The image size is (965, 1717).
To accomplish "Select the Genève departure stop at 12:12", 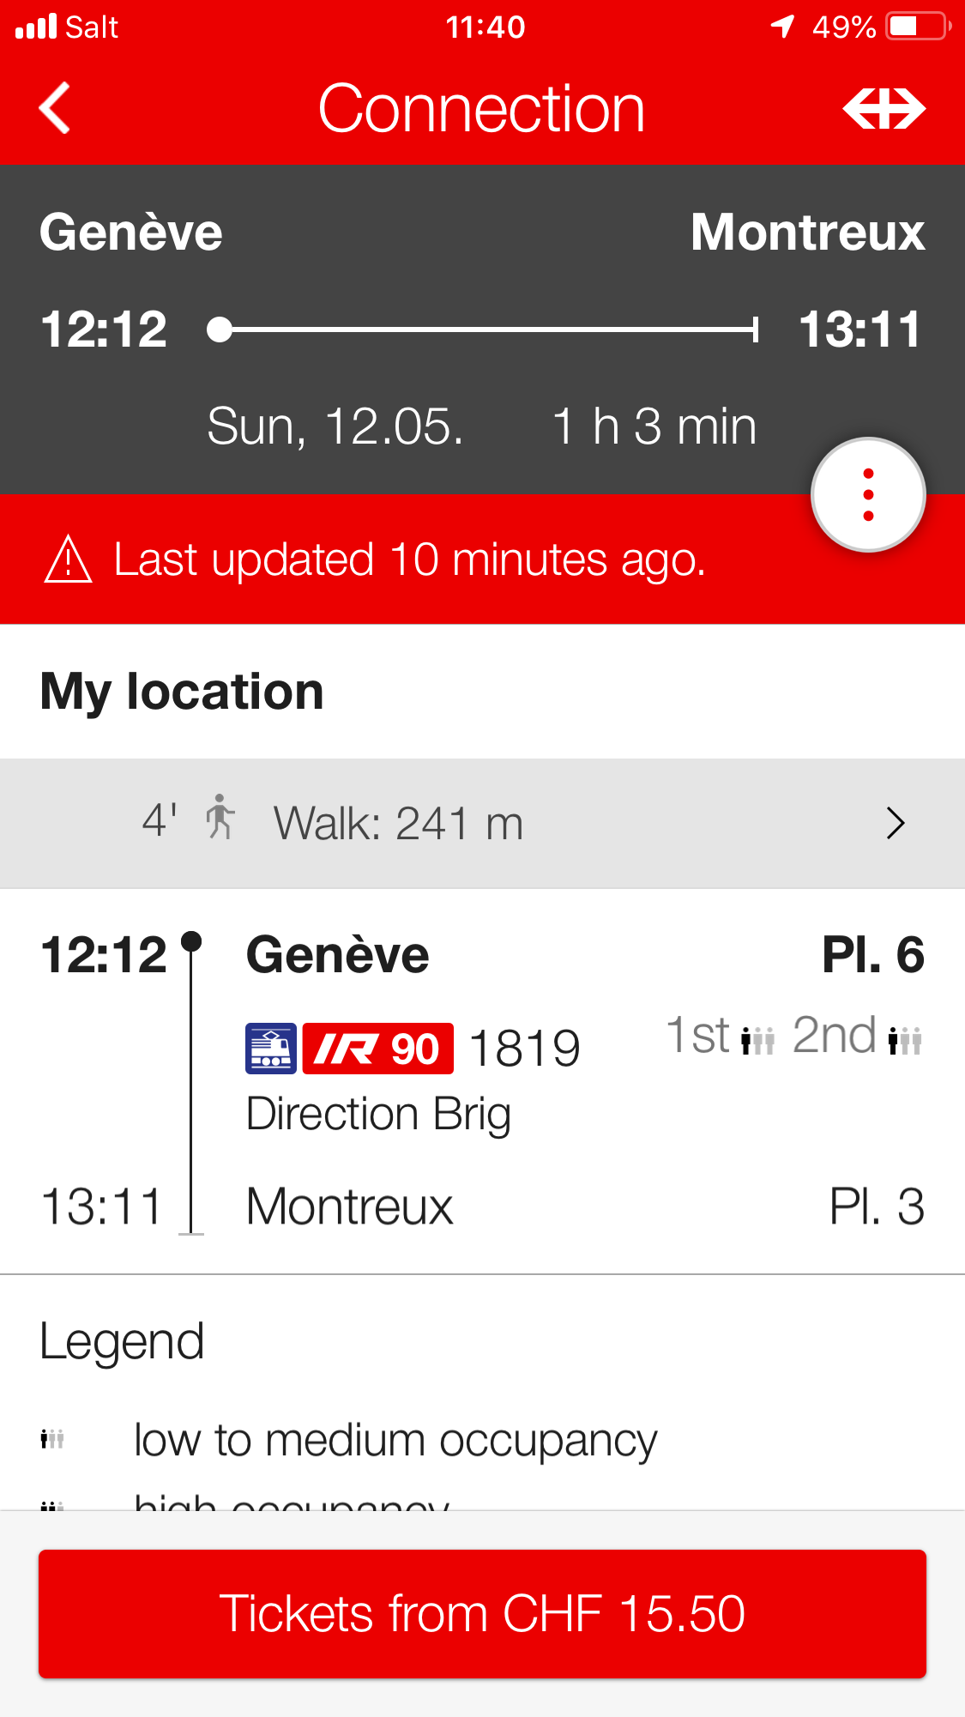I will click(x=337, y=955).
